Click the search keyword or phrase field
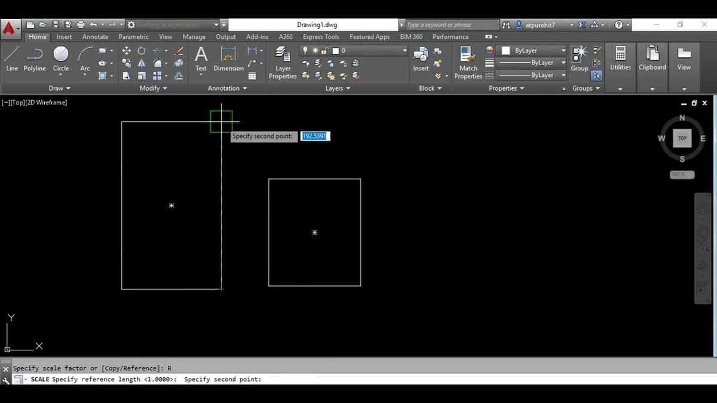717x403 pixels. 452,25
